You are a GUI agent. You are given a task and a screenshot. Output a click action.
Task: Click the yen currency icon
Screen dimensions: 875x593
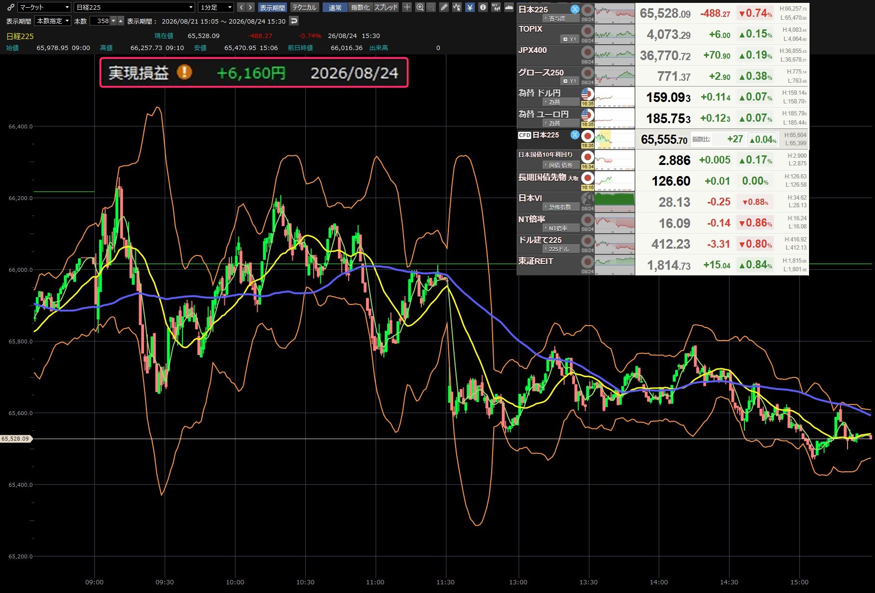pos(470,7)
